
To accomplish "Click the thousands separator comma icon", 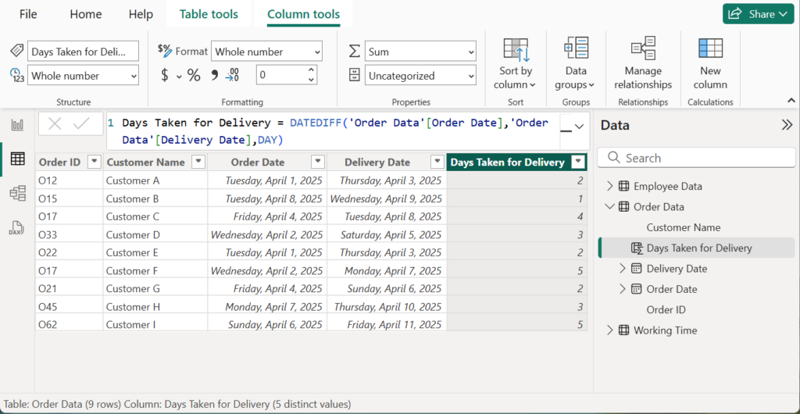I will click(x=214, y=76).
